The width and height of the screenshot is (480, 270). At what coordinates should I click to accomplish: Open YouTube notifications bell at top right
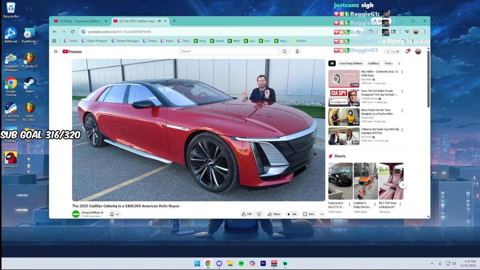pos(407,51)
